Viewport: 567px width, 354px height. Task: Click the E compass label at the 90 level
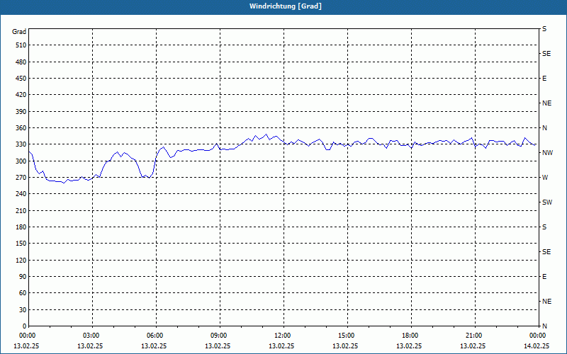click(544, 276)
